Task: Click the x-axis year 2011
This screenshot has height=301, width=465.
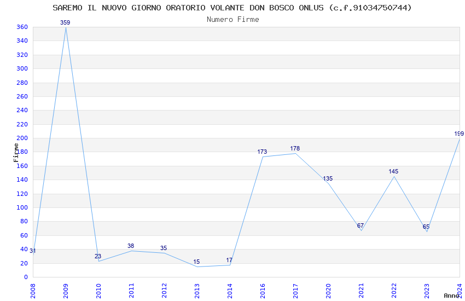Action: click(x=132, y=291)
